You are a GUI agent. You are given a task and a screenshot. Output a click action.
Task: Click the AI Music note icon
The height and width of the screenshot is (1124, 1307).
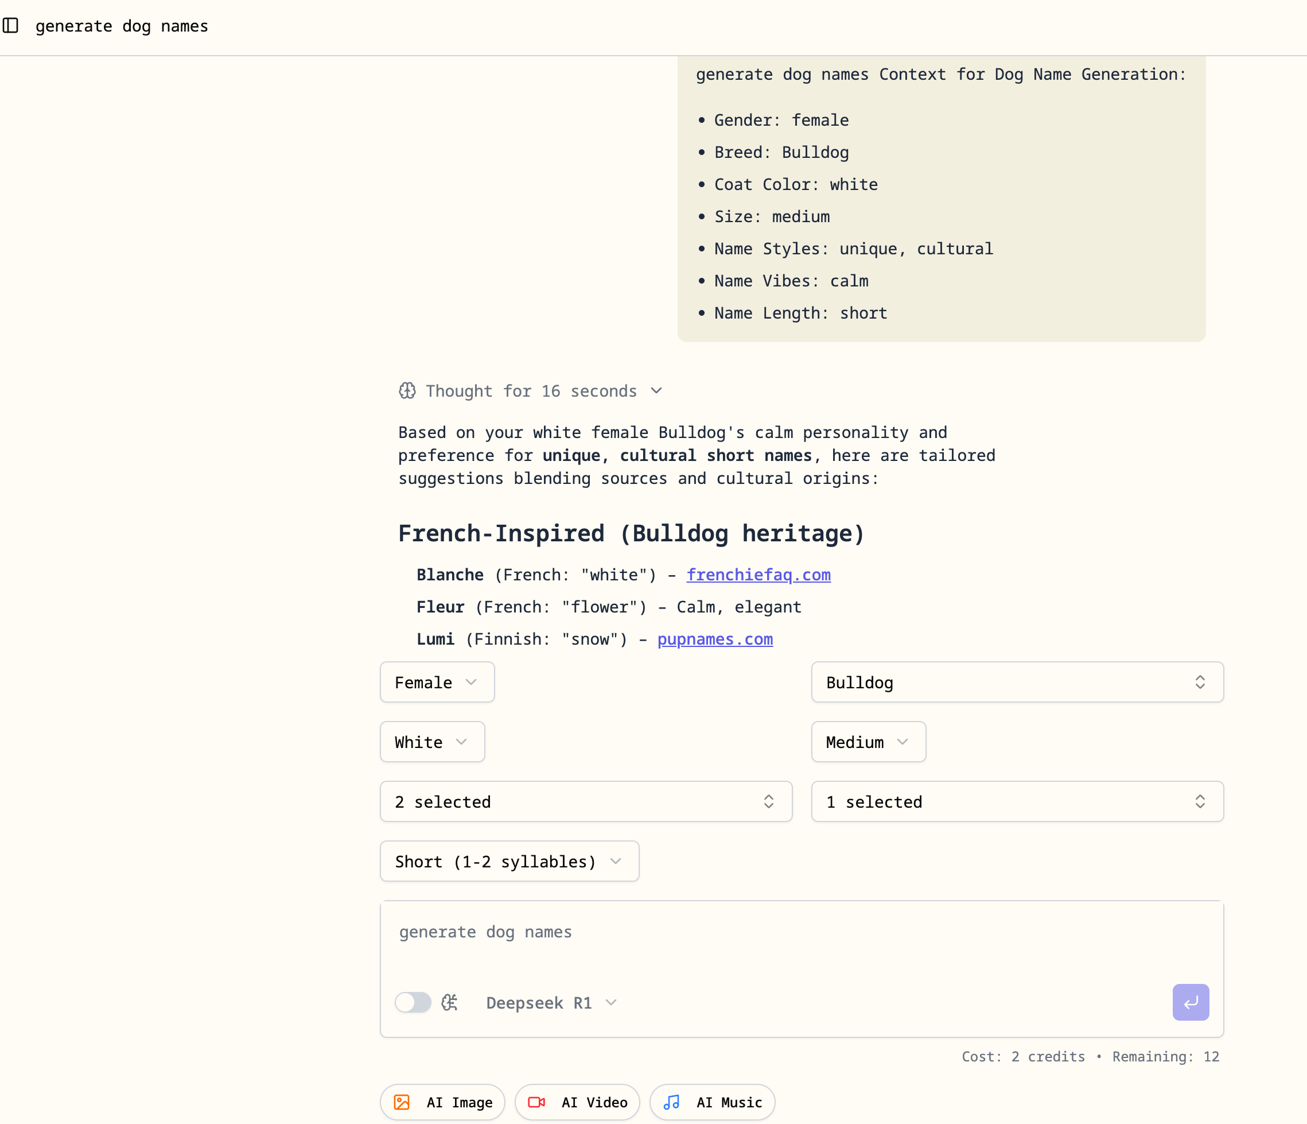click(x=672, y=1102)
